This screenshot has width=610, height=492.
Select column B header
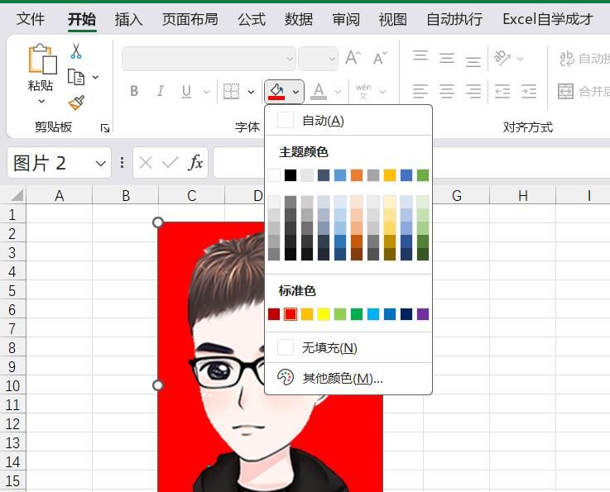126,195
